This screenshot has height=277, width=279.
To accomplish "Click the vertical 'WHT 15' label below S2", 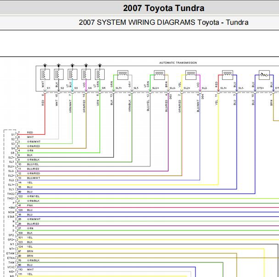I will (56, 100).
